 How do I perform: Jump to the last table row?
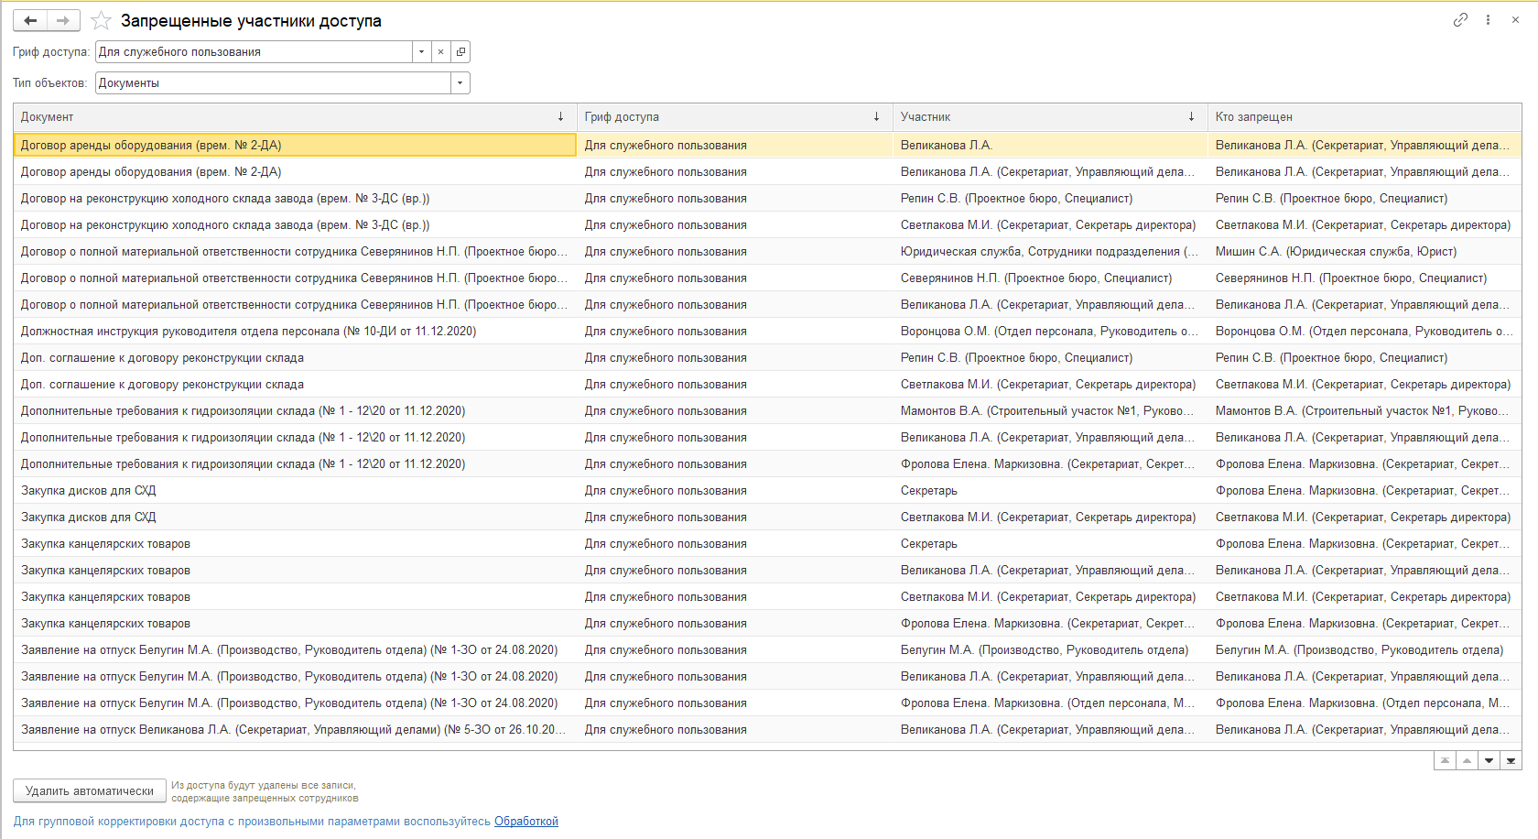(1511, 761)
